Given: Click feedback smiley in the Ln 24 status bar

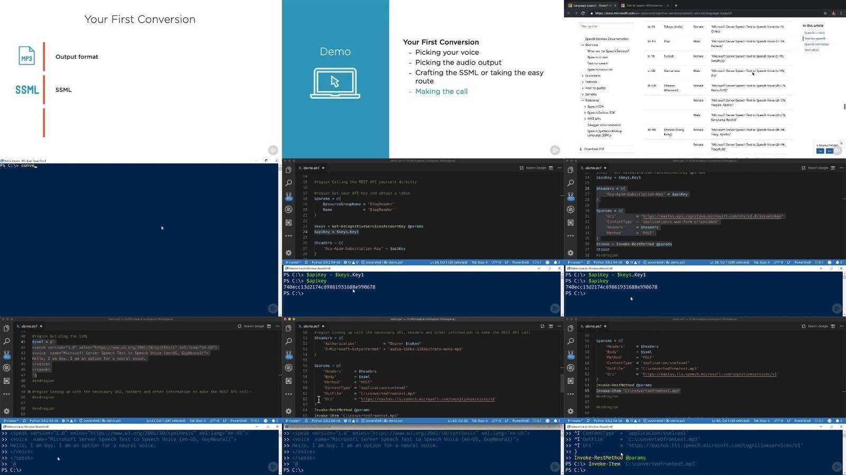Looking at the screenshot, I should pos(547,262).
